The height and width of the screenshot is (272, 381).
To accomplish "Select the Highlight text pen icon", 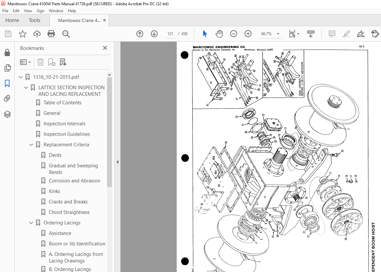I will [346, 34].
